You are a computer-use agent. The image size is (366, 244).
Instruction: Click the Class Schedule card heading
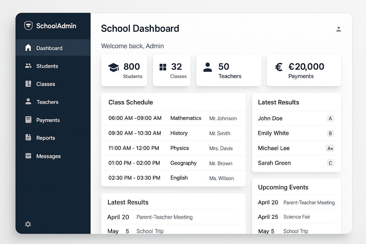131,102
